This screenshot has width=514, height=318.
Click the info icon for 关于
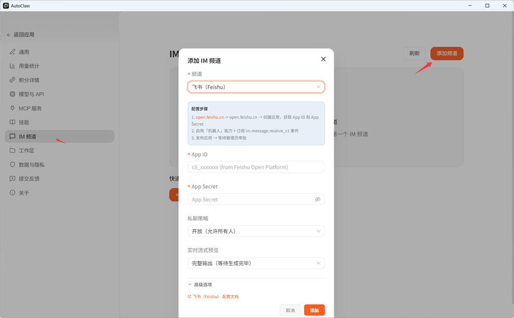(x=13, y=192)
